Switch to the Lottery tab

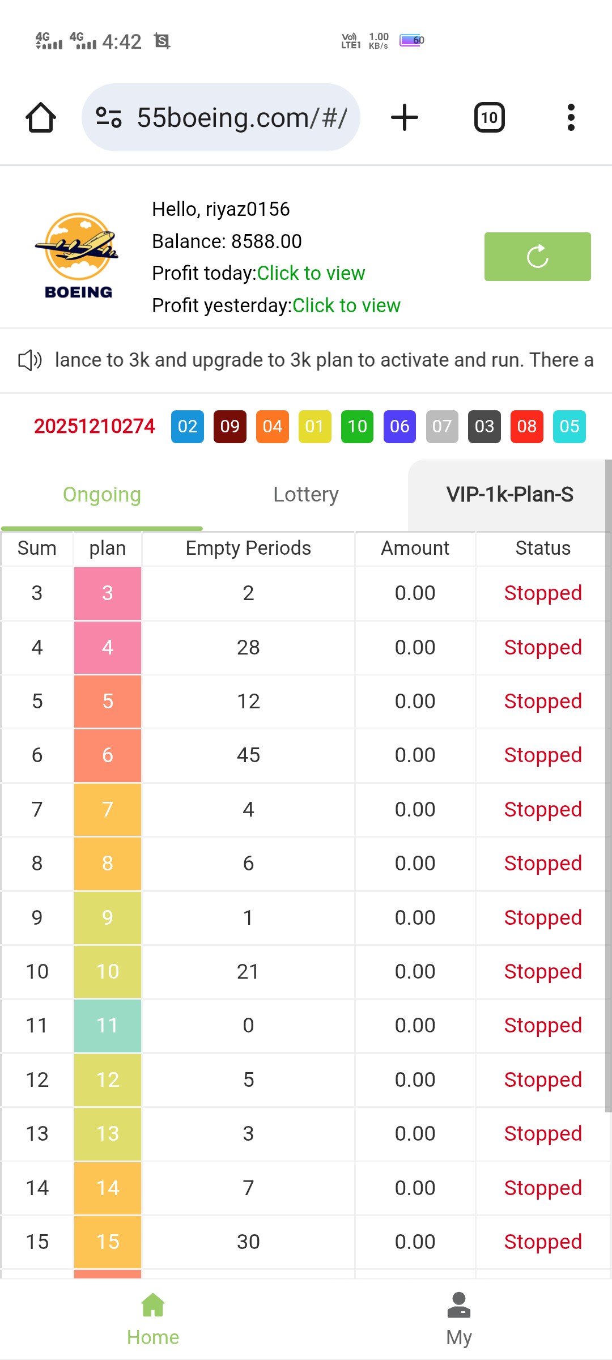305,495
